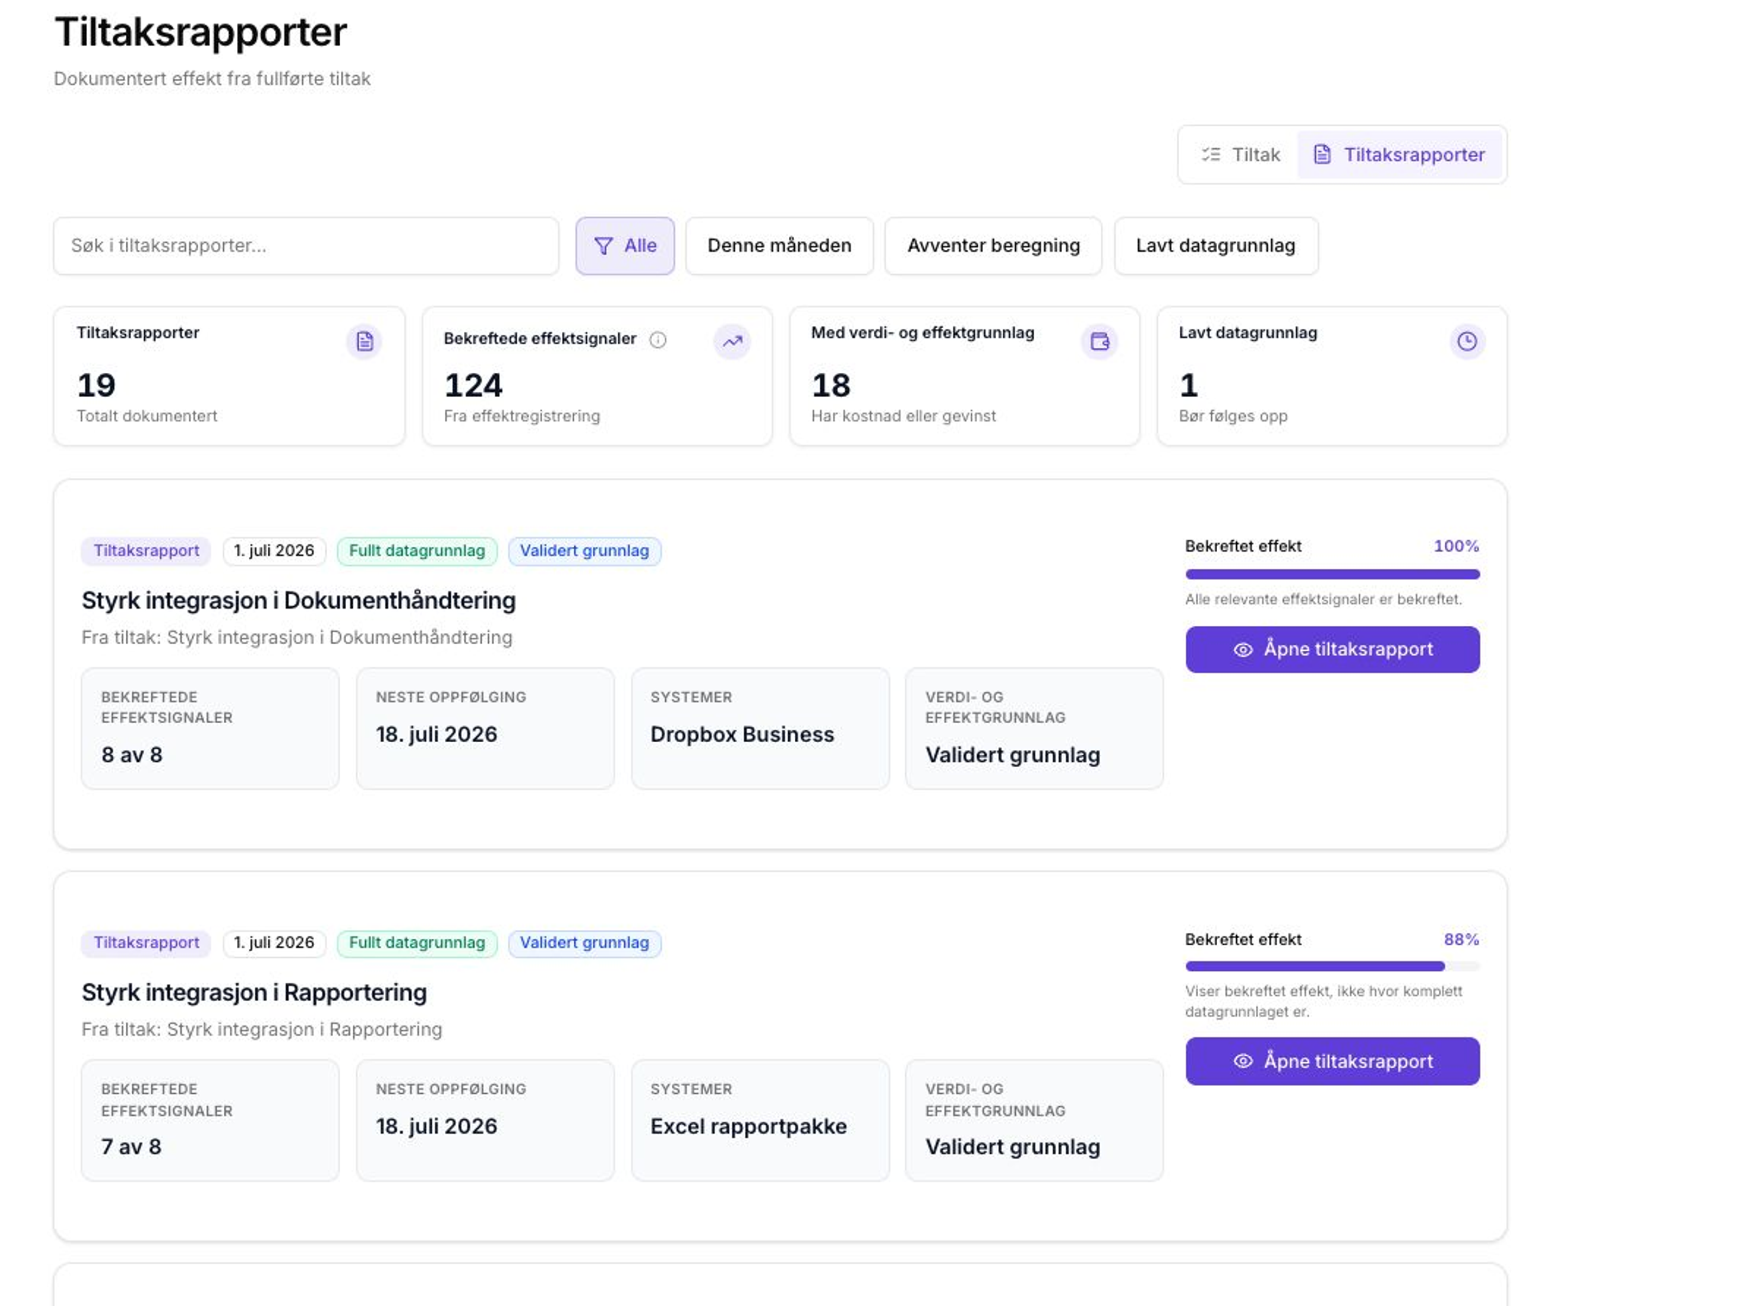Screen dimensions: 1742x1306
Task: Click the wallet icon in verdi- og effektgrunnlag card
Action: pyautogui.click(x=1100, y=342)
